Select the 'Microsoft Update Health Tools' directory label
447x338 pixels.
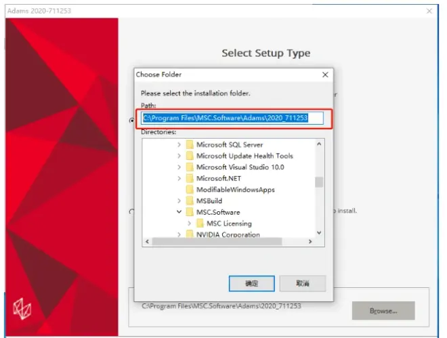click(x=244, y=156)
